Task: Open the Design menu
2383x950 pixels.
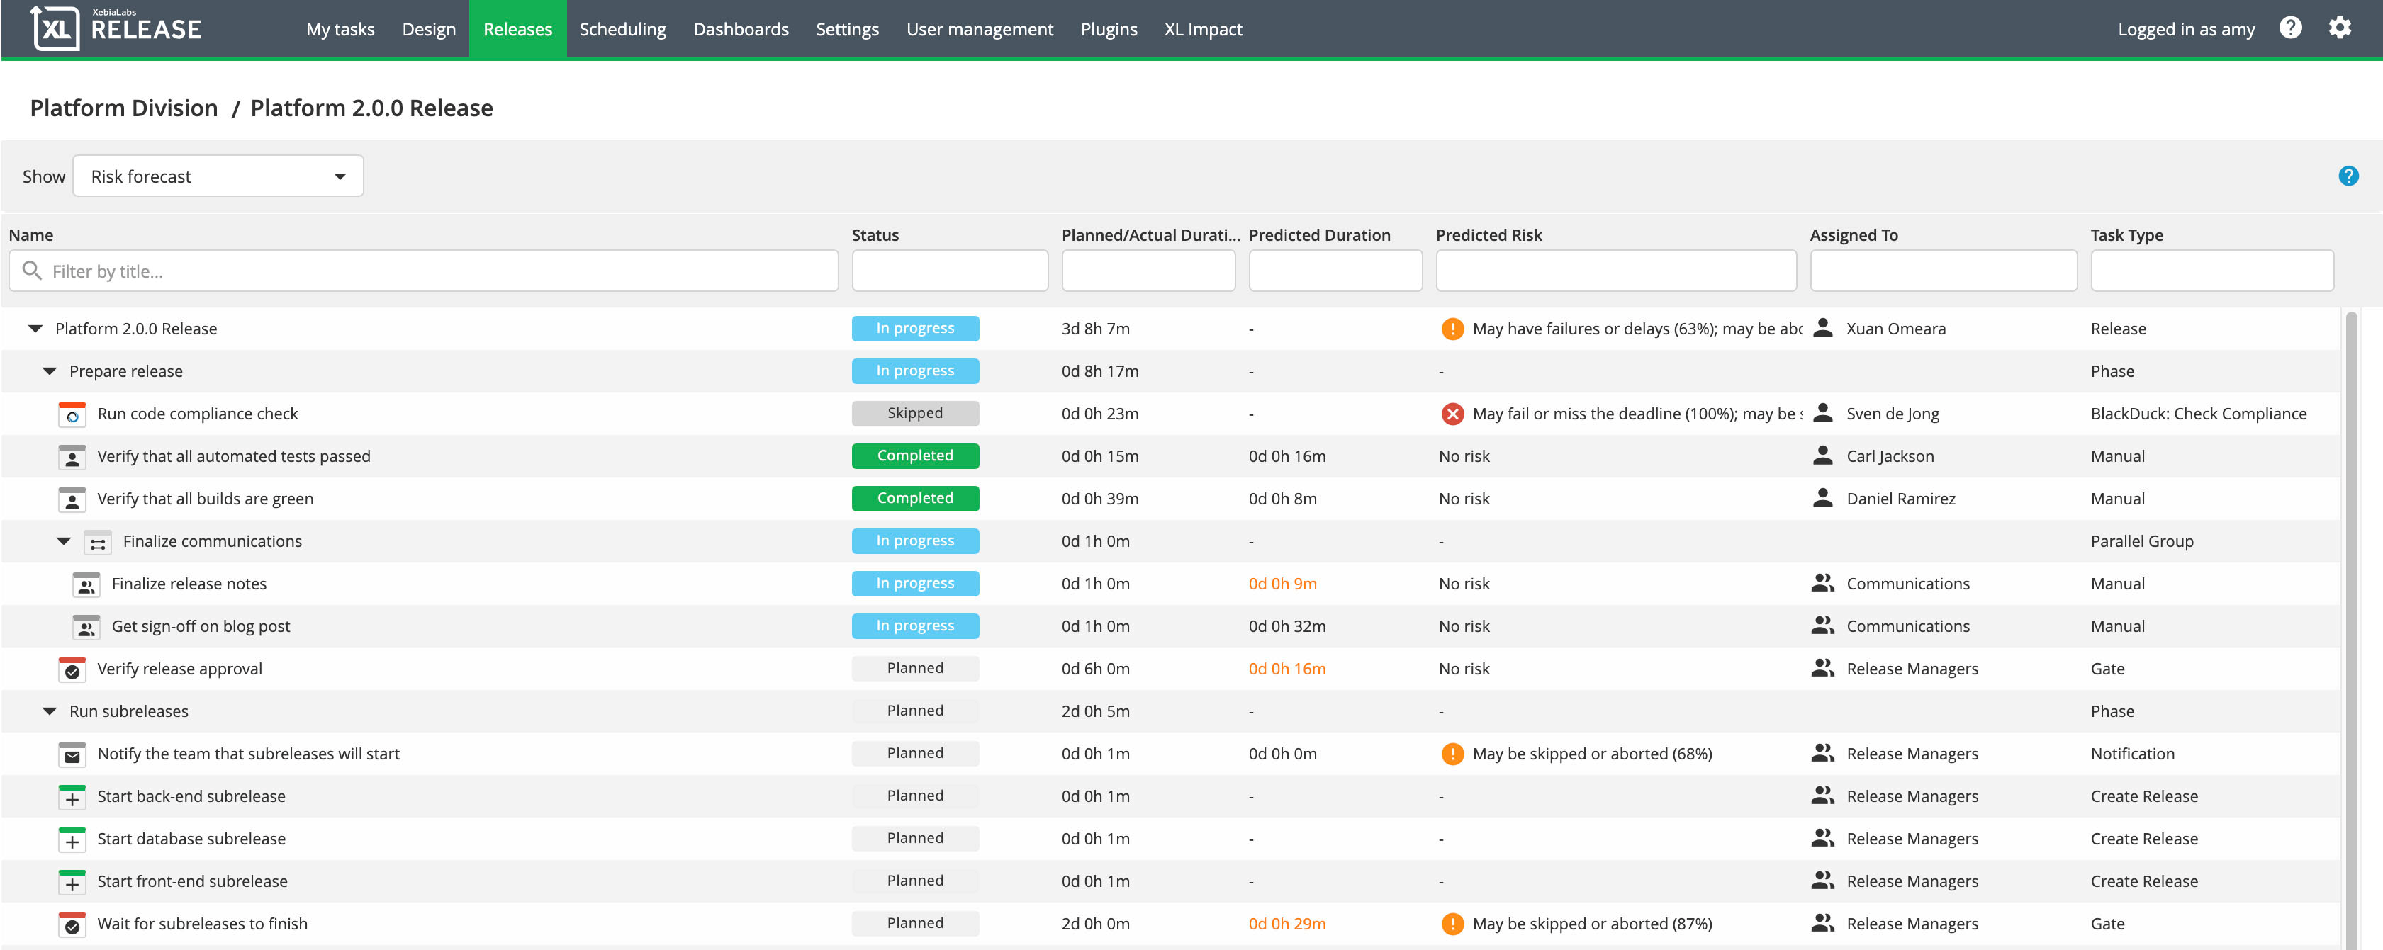Action: (x=430, y=28)
